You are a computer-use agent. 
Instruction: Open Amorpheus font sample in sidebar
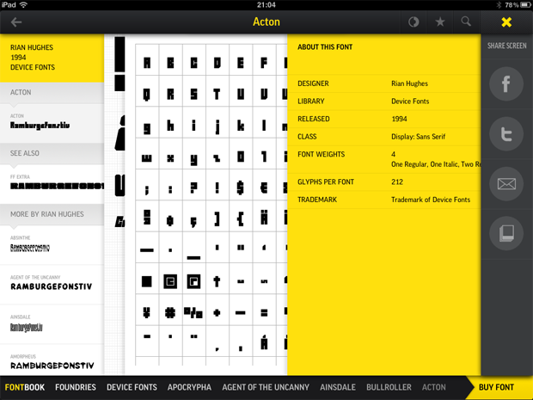(x=52, y=360)
